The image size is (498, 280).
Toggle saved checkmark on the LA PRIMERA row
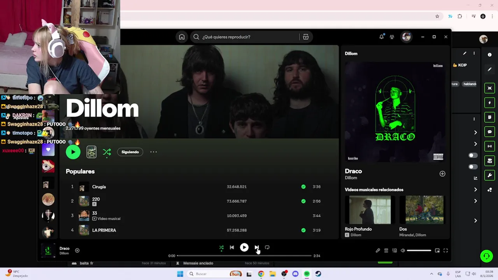(x=303, y=230)
